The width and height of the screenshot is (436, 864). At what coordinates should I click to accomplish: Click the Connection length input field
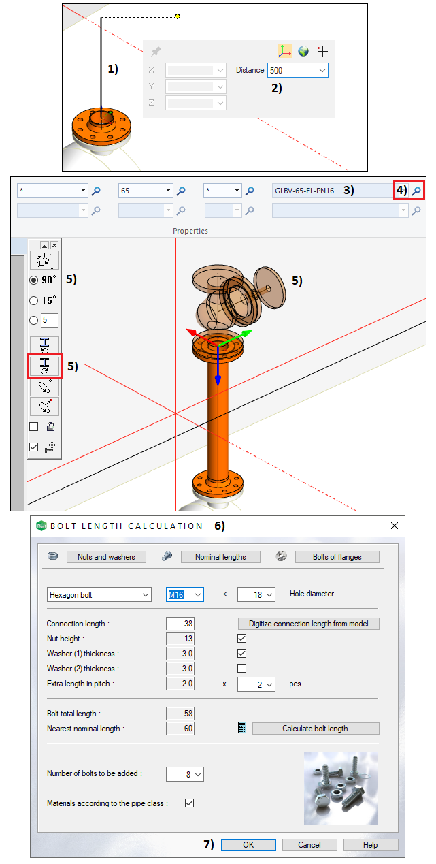(x=180, y=624)
